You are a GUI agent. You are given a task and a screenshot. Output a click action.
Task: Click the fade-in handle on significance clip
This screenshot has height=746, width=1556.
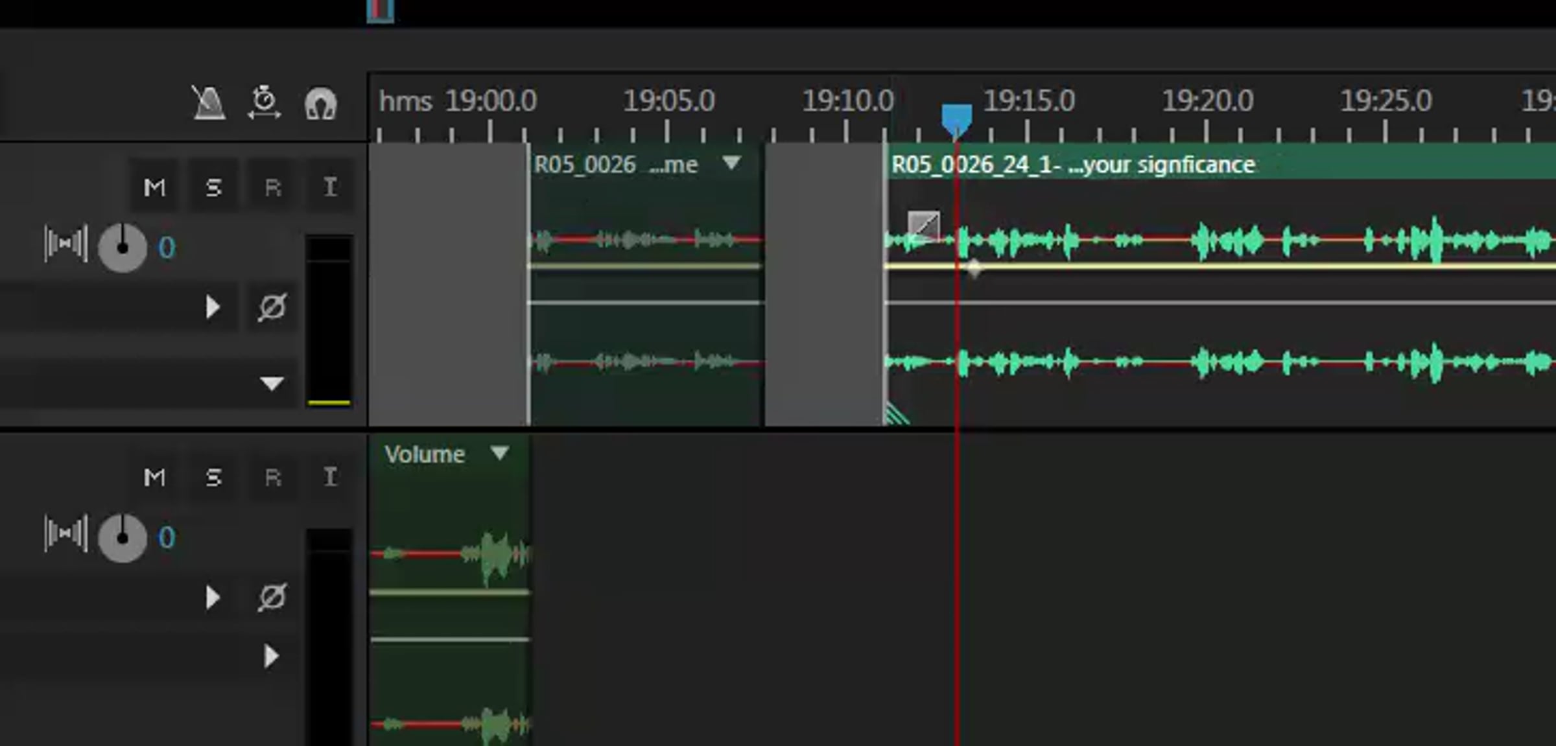[x=923, y=226]
